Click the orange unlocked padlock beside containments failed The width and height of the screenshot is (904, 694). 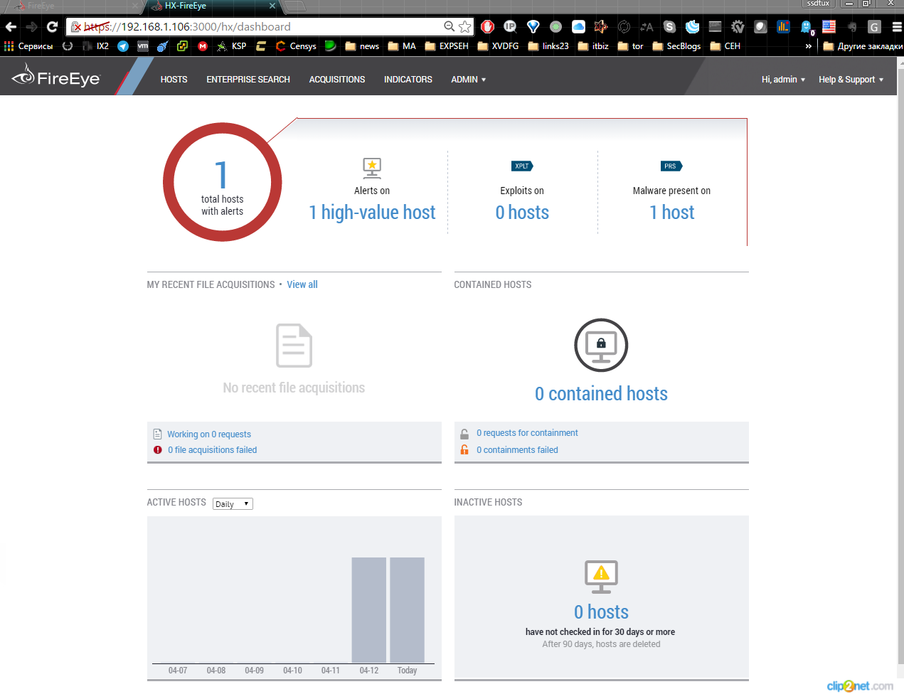coord(464,449)
